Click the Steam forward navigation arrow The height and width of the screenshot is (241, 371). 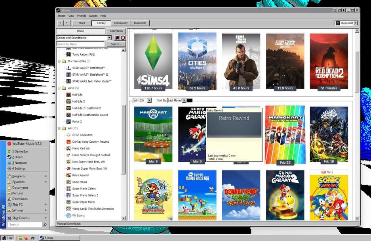pyautogui.click(x=67, y=23)
